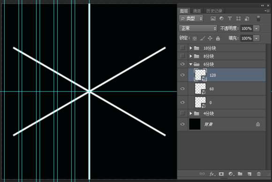Filter layers by smart object type
272x182 pixels.
point(247,19)
